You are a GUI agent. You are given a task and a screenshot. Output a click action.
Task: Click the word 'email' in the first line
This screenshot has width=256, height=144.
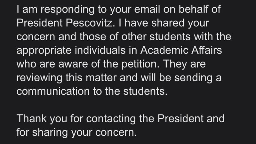141,12
